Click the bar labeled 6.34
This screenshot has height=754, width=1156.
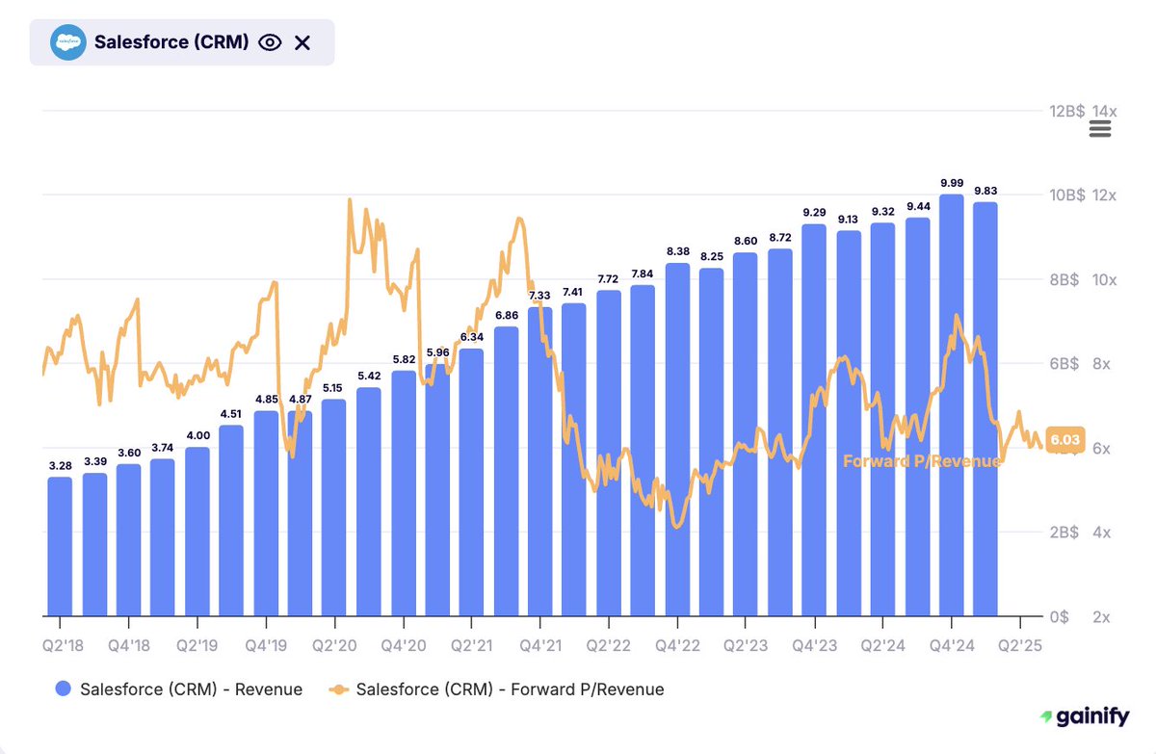point(472,482)
